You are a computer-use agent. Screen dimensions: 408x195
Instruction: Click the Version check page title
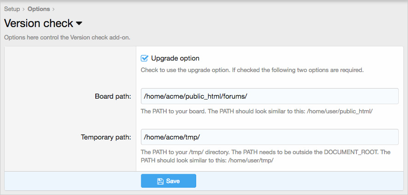tap(39, 23)
